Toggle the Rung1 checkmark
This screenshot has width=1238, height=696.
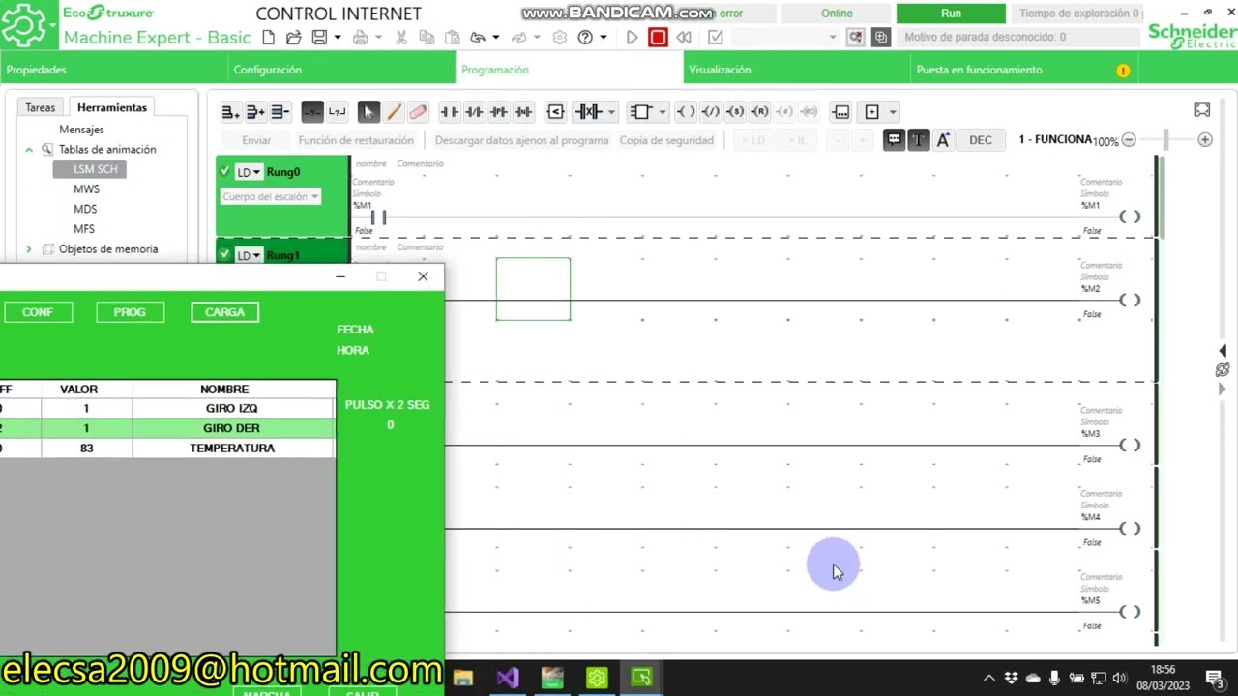coord(225,255)
